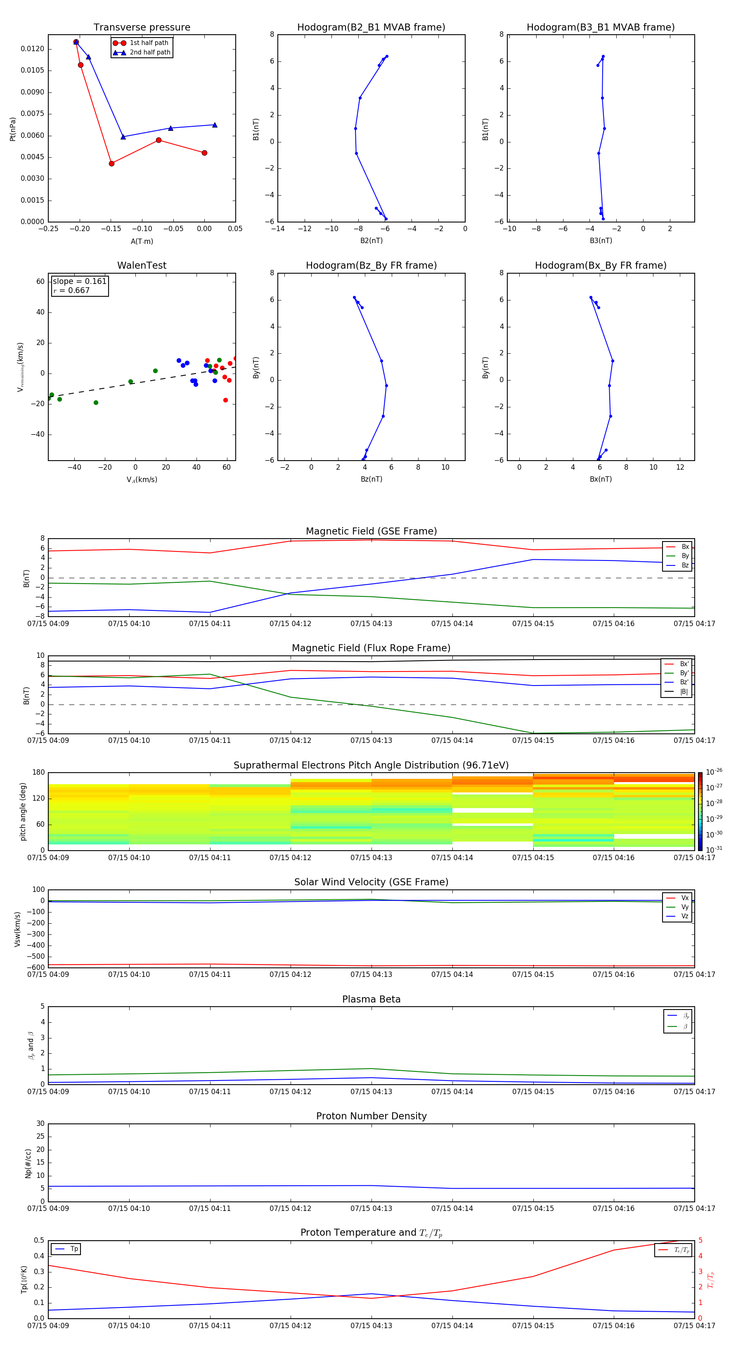Click the 'Np(#/cc)' axis label
The height and width of the screenshot is (1362, 743).
pos(28,1163)
